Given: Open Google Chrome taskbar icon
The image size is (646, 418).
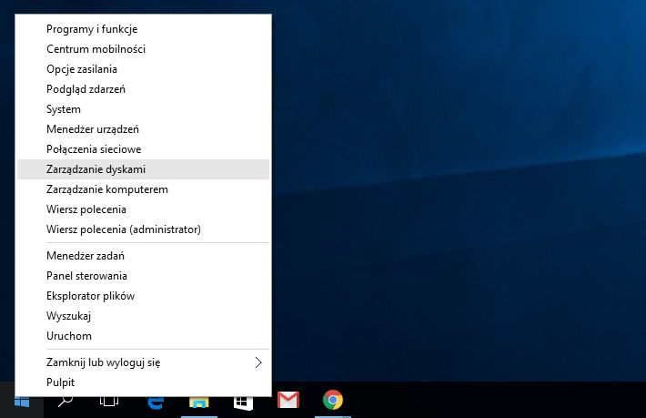Looking at the screenshot, I should tap(333, 401).
